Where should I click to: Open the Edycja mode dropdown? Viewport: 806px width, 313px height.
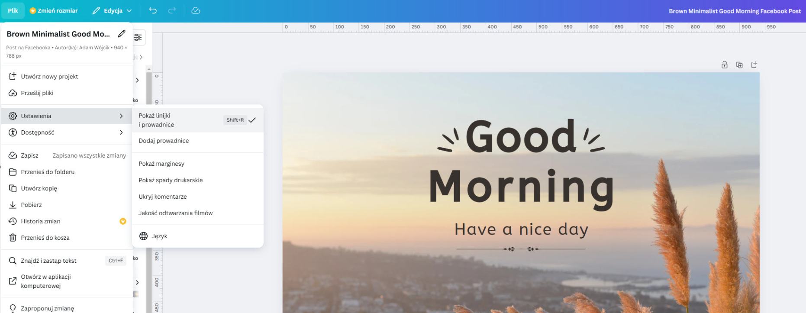pyautogui.click(x=112, y=11)
